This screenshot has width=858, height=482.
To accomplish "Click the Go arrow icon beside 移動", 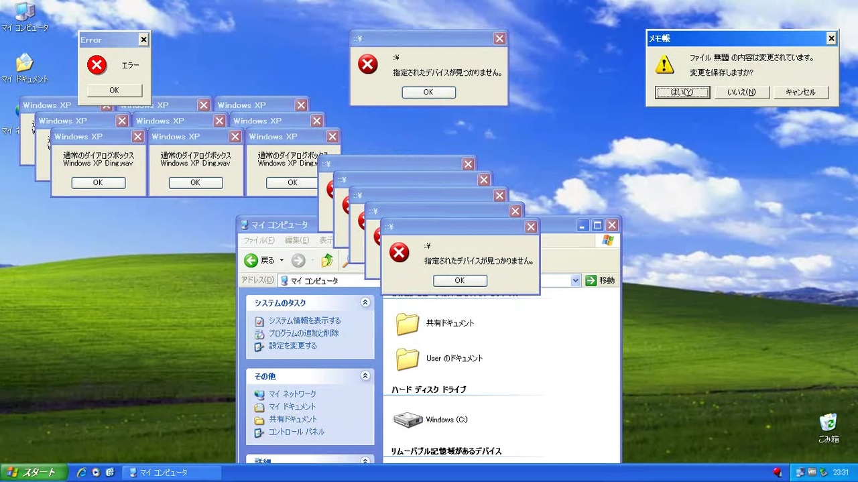I will [x=591, y=281].
